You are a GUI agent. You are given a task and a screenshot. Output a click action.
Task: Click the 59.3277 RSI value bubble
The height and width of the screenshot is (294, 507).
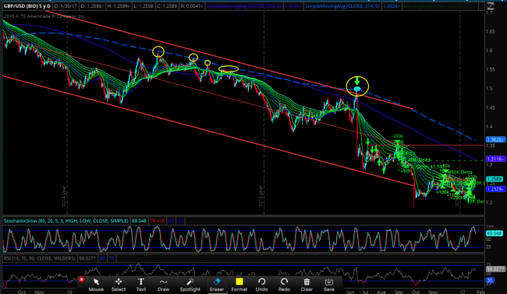[x=495, y=268]
